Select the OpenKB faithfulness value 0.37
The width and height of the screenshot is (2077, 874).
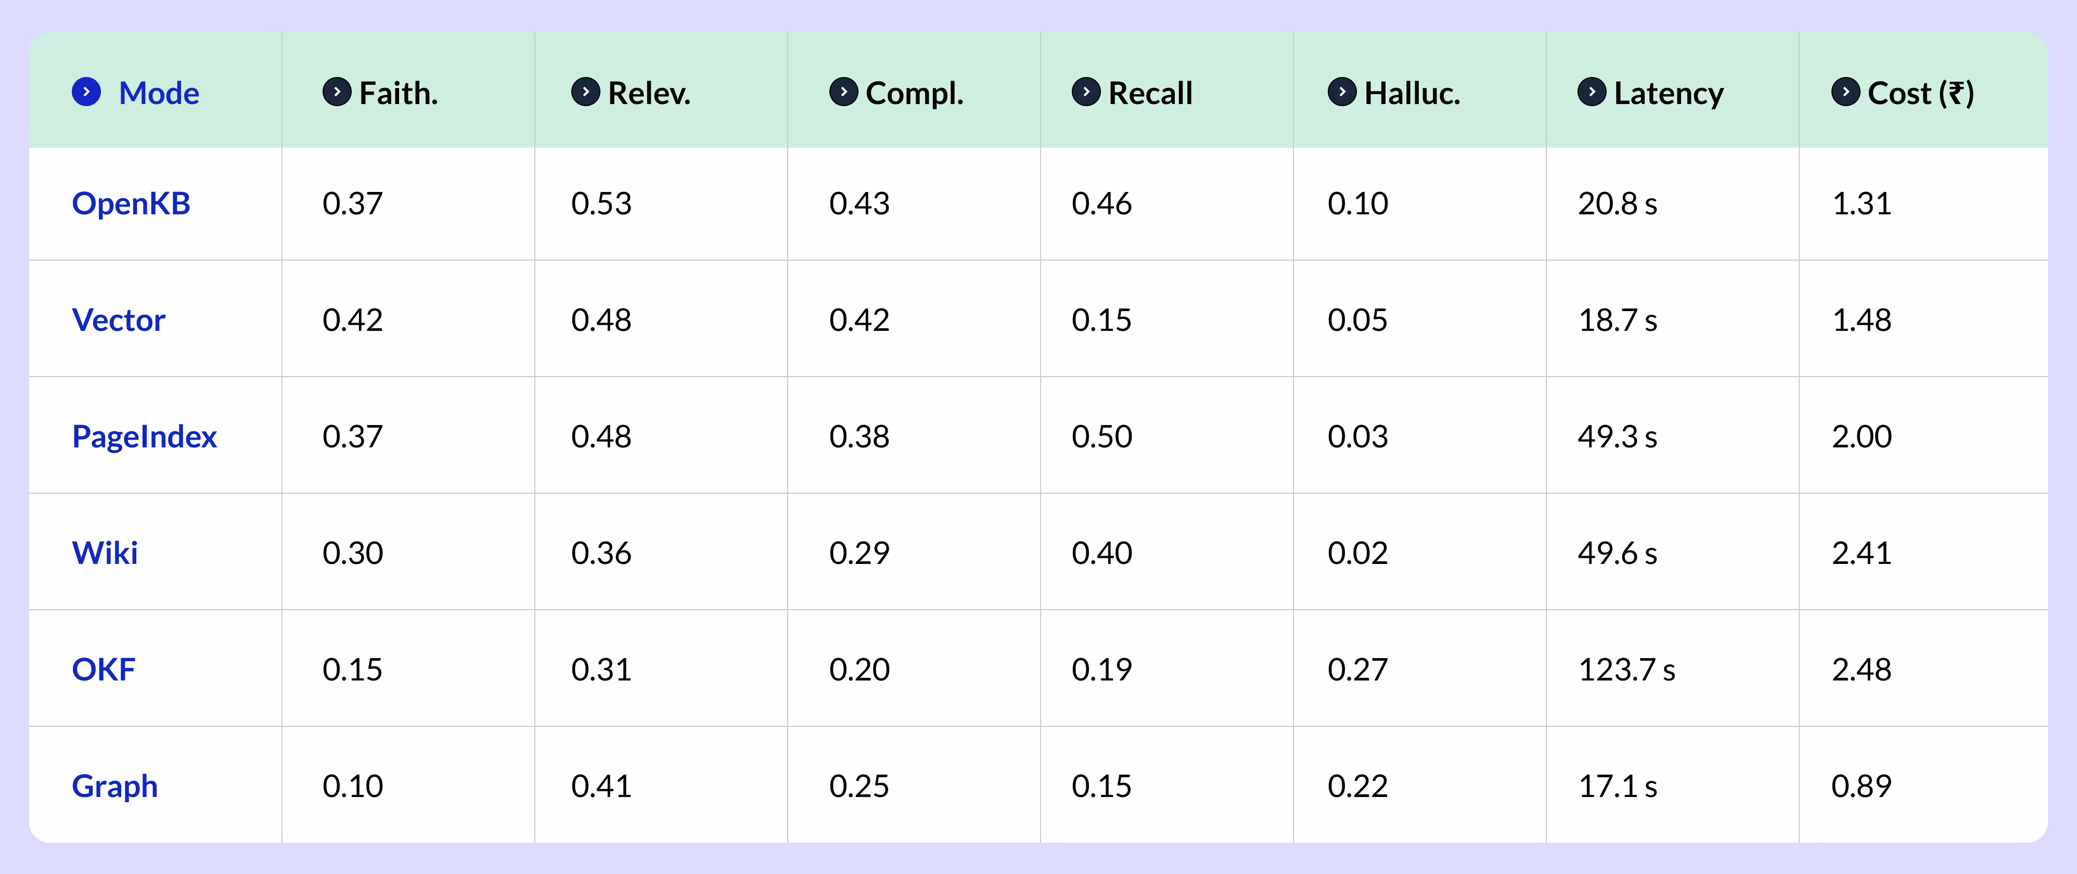[352, 203]
